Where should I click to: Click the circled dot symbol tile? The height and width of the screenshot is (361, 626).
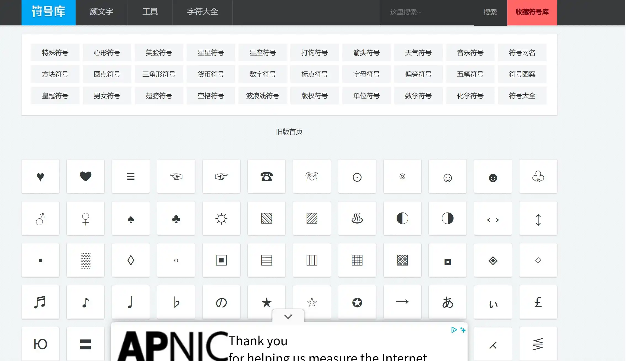[x=357, y=176]
